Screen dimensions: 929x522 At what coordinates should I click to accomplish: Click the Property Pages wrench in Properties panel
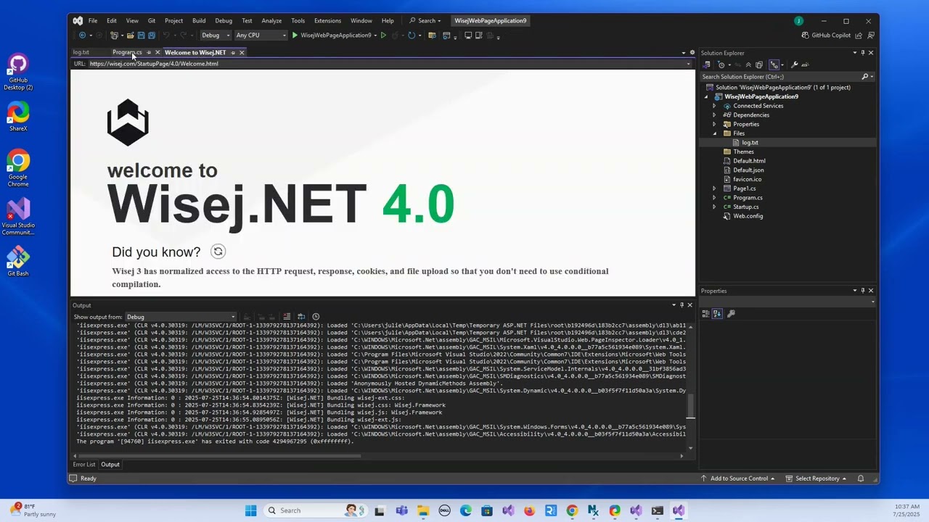pos(731,314)
